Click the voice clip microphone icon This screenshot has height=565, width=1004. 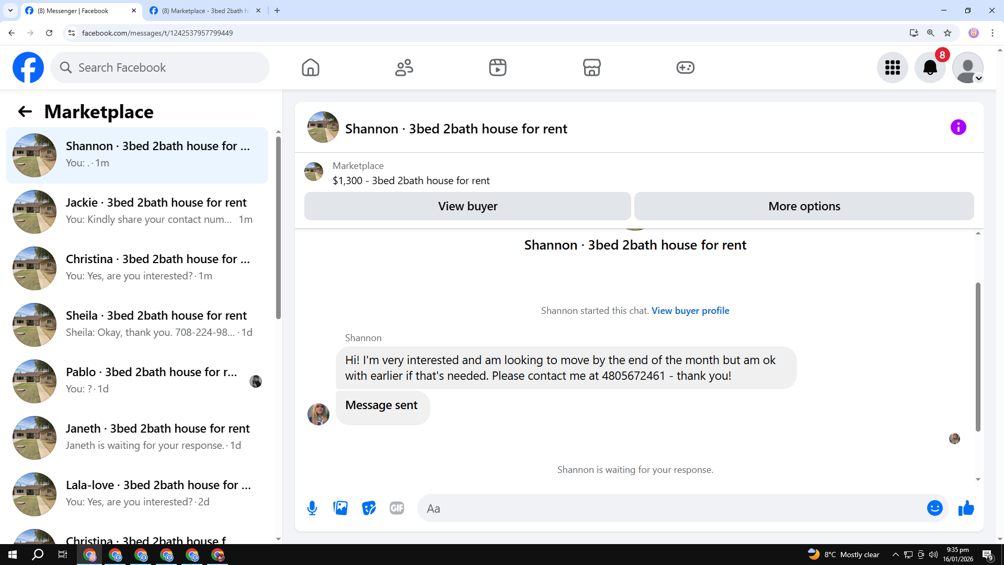click(x=312, y=508)
